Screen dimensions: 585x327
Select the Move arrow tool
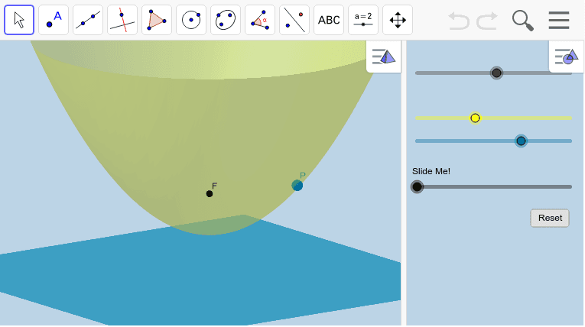click(x=19, y=20)
